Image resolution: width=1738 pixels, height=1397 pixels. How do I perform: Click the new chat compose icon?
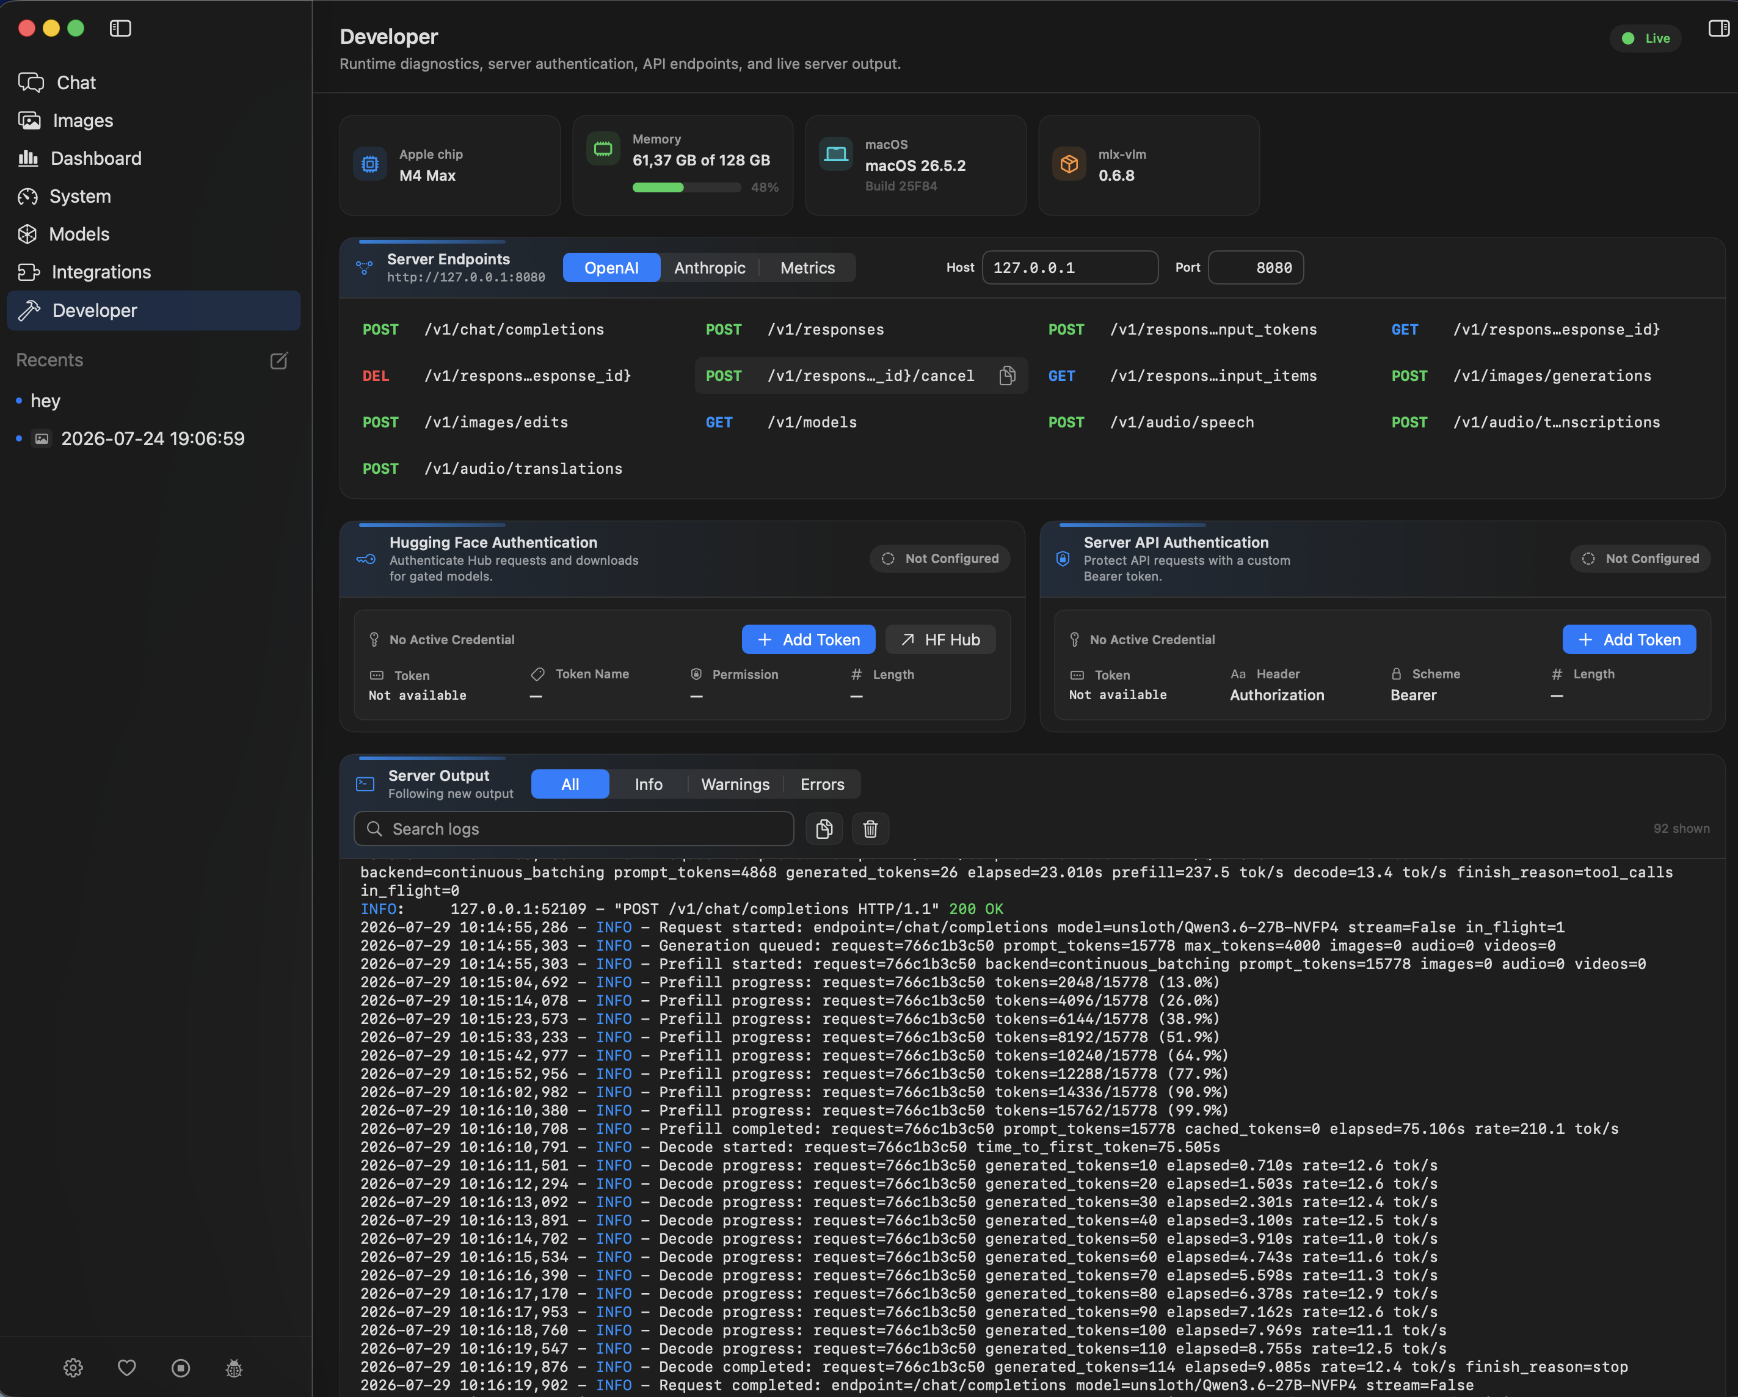point(279,360)
